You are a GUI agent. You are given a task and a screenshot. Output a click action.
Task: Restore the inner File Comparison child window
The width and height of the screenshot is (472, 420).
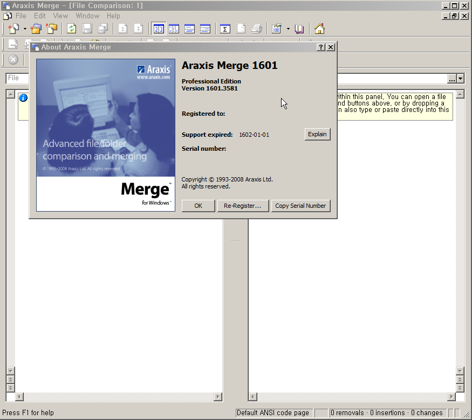tap(454, 16)
